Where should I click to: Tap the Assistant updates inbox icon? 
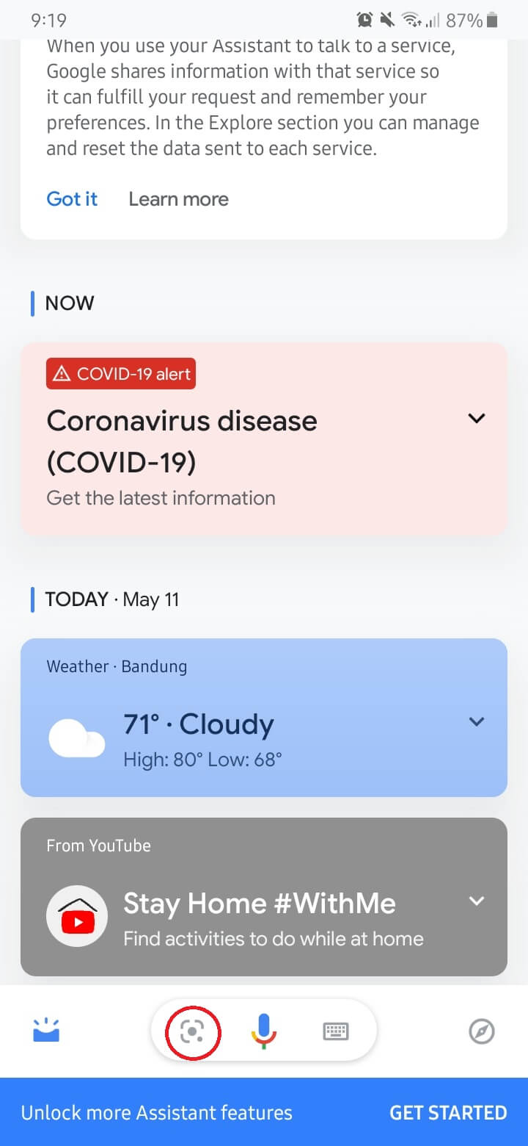click(46, 1030)
